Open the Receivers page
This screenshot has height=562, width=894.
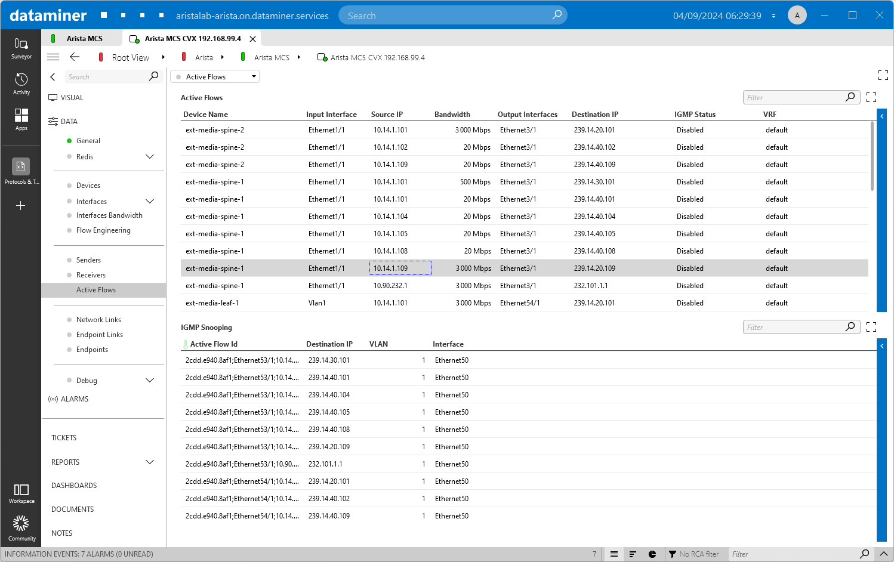(x=91, y=275)
